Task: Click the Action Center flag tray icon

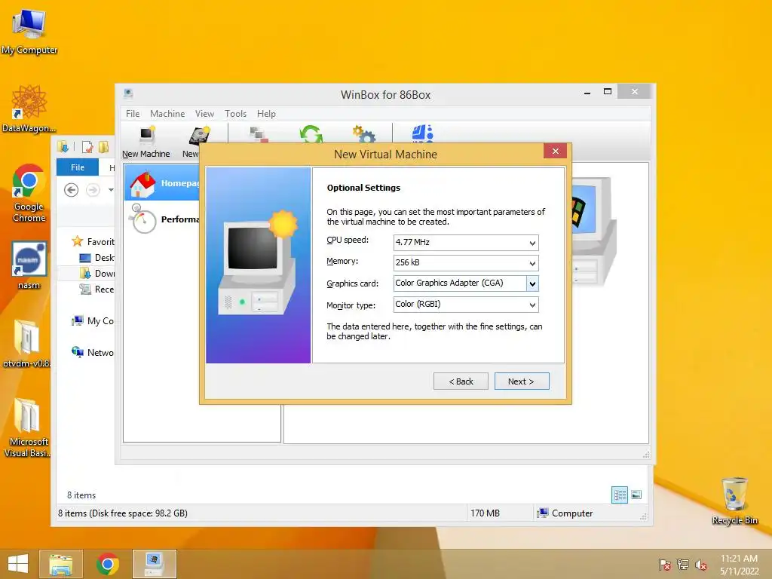Action: point(664,565)
